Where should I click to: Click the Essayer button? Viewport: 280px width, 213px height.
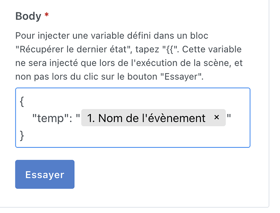(45, 174)
